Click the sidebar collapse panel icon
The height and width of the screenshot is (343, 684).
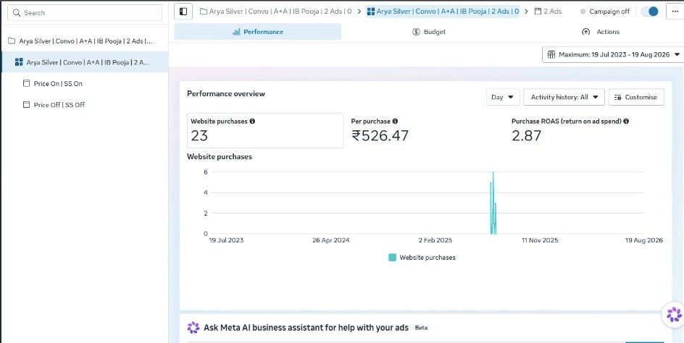point(183,12)
